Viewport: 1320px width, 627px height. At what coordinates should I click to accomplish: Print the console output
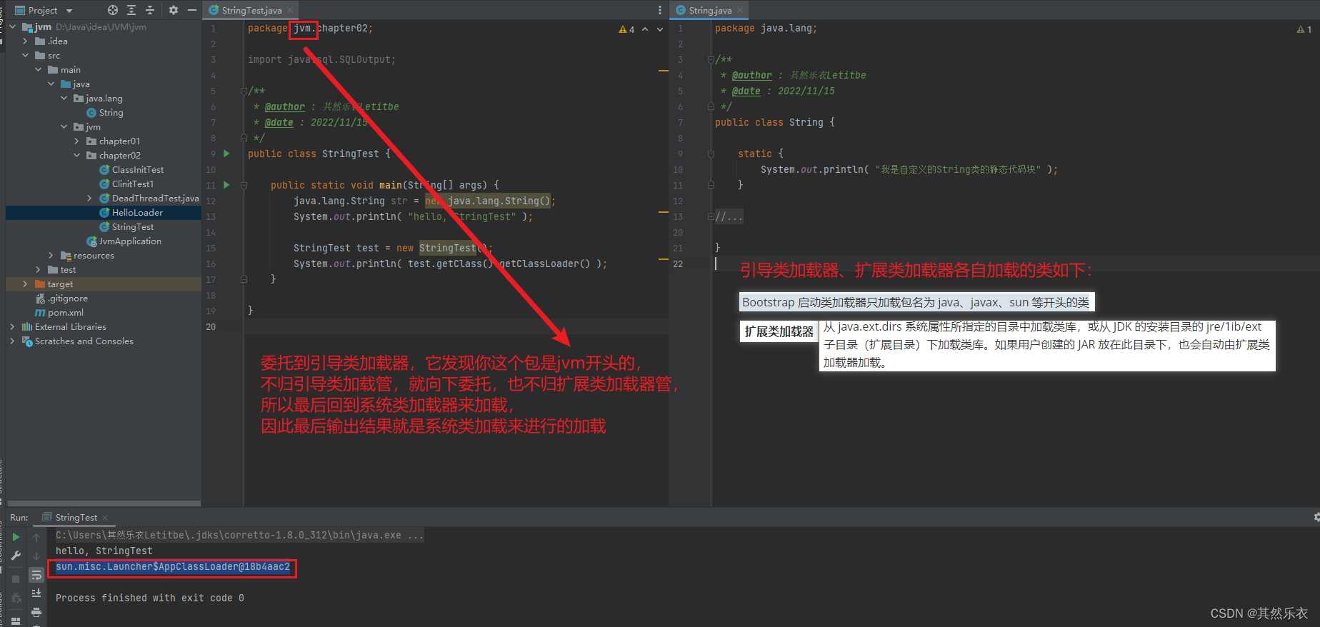(36, 612)
